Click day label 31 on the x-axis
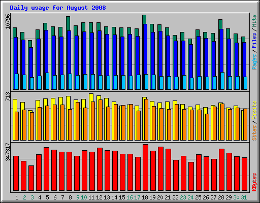 244,197
